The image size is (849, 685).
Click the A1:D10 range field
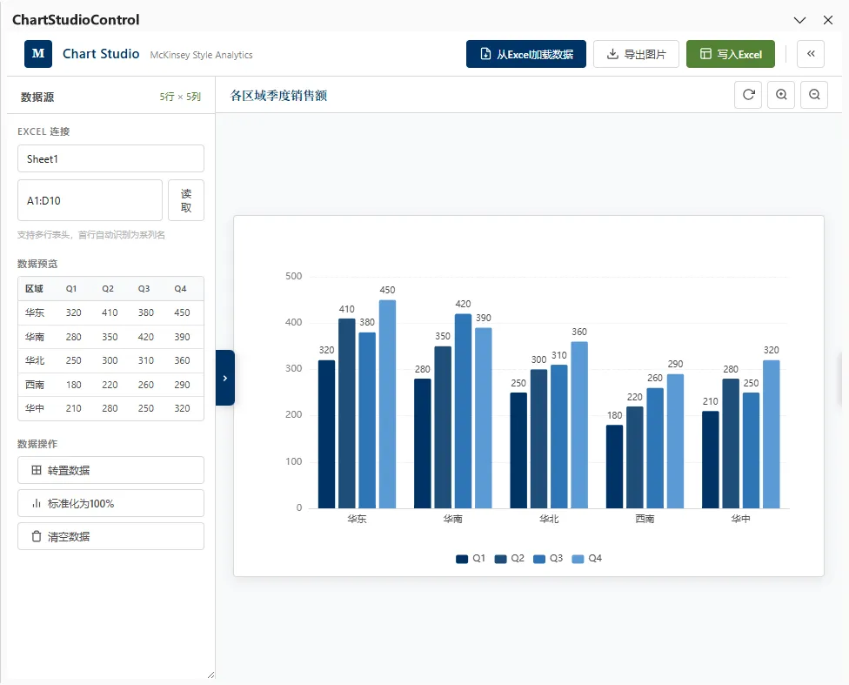click(x=90, y=200)
